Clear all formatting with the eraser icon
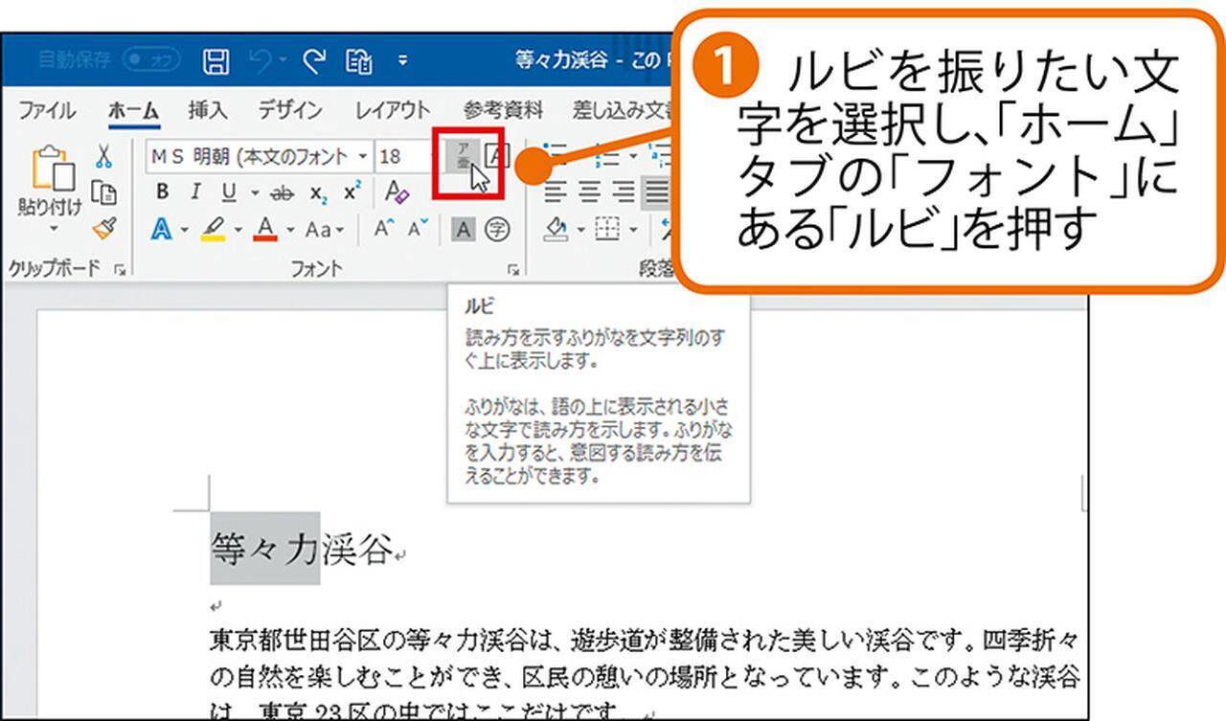 click(x=397, y=192)
